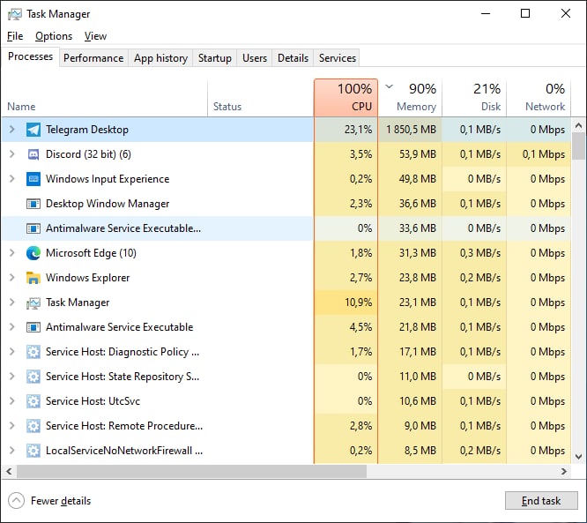Expand the Discord (32 bit) process group

[x=12, y=154]
